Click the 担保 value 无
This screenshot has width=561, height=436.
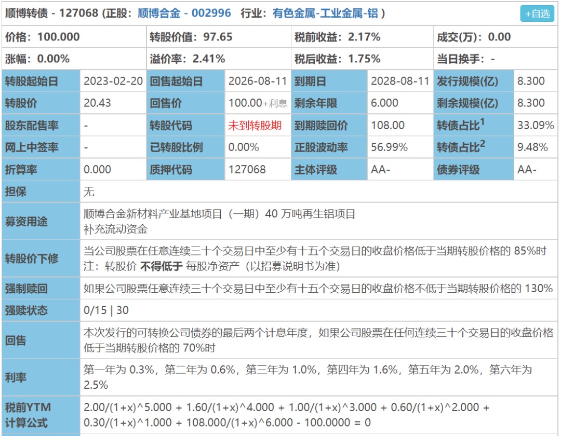pos(89,192)
